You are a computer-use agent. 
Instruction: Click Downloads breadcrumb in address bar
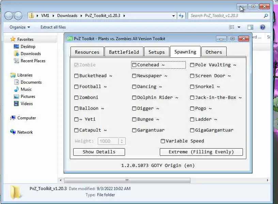(x=67, y=16)
